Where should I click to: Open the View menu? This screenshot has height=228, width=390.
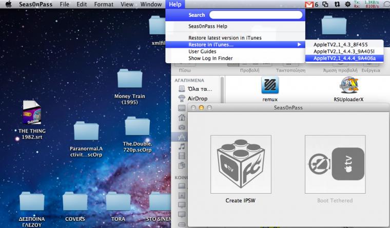pyautogui.click(x=127, y=4)
